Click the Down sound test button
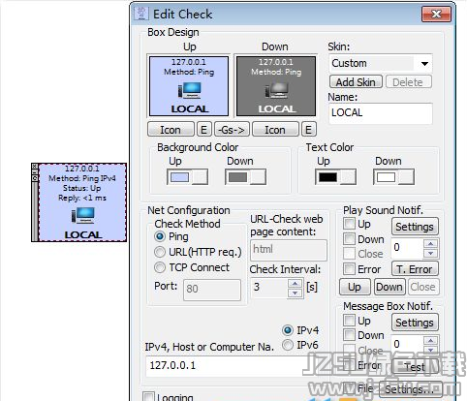Screen dimensions: 467x401 point(389,287)
